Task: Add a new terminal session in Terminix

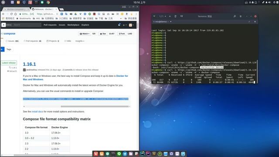Action: (x=170, y=16)
